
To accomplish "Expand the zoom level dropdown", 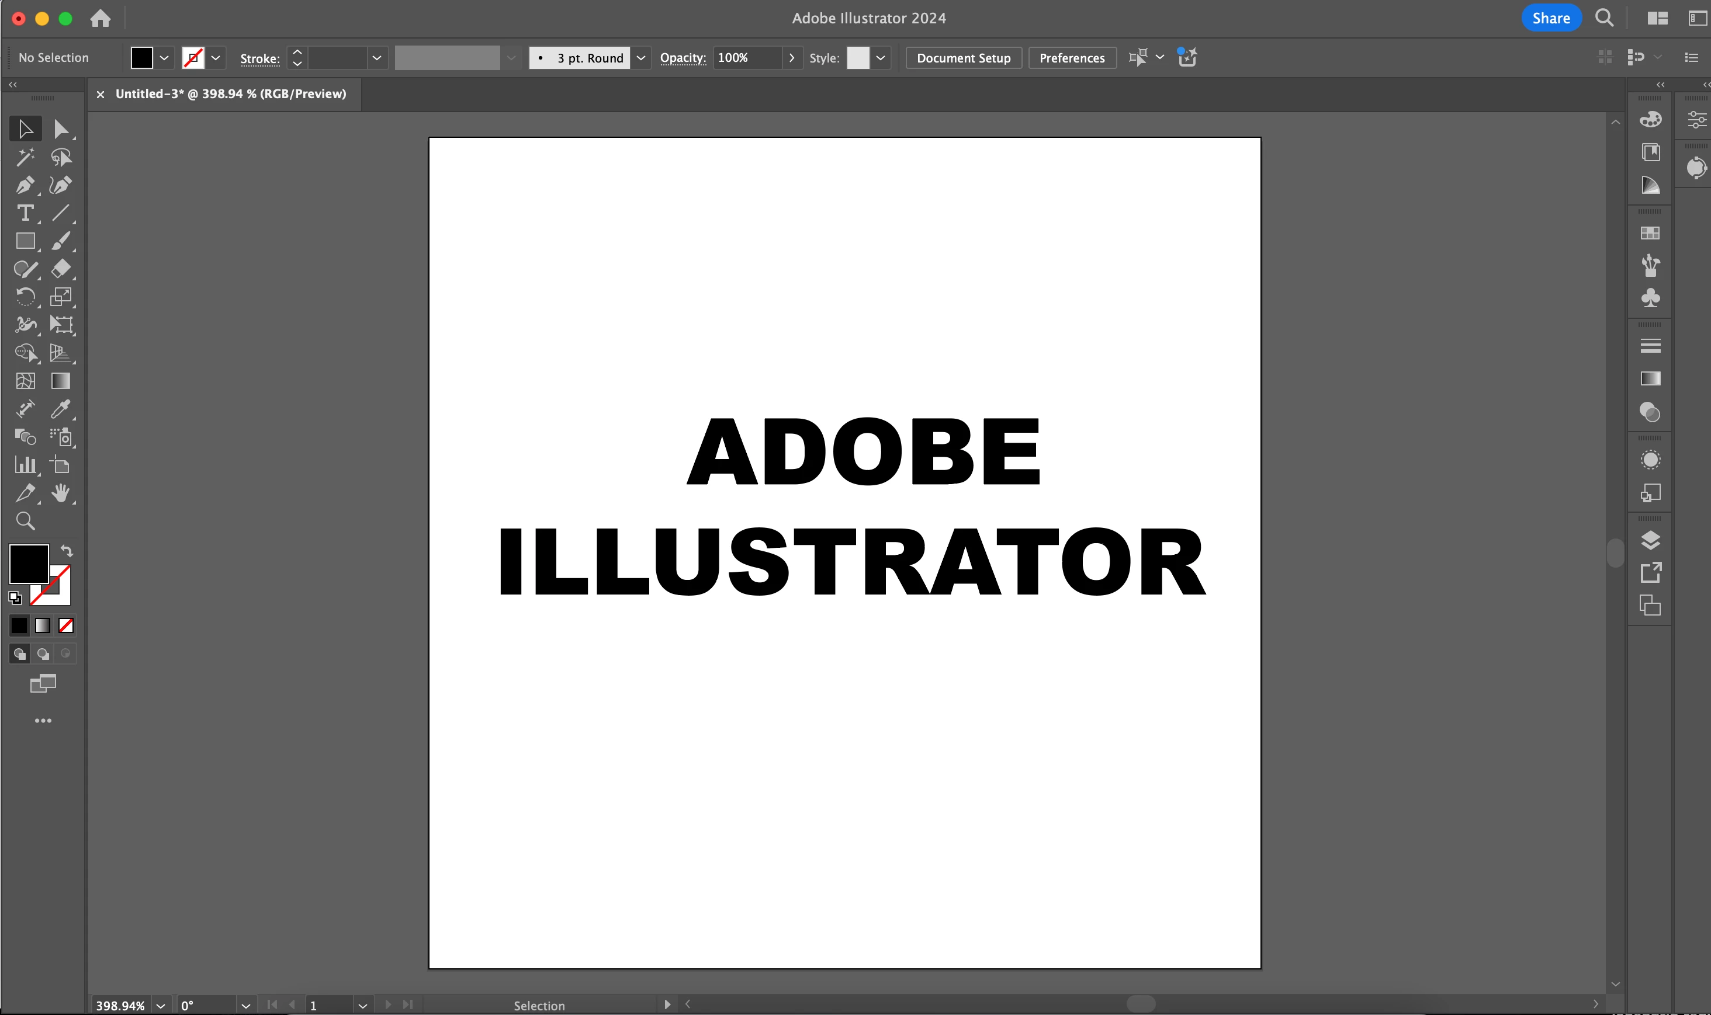I will [x=160, y=1006].
